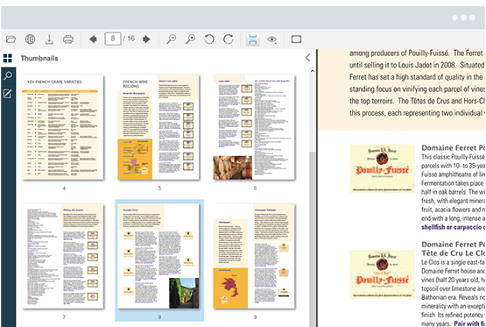Screen dimensions: 486x327
Task: Toggle the fit-width page mode
Action: (252, 39)
